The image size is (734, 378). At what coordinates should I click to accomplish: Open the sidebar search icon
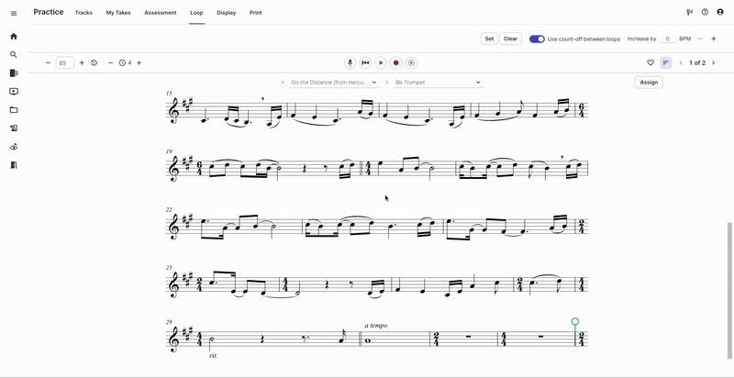pyautogui.click(x=14, y=55)
